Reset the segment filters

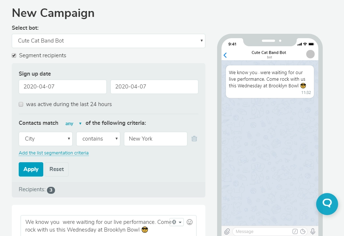(x=56, y=169)
